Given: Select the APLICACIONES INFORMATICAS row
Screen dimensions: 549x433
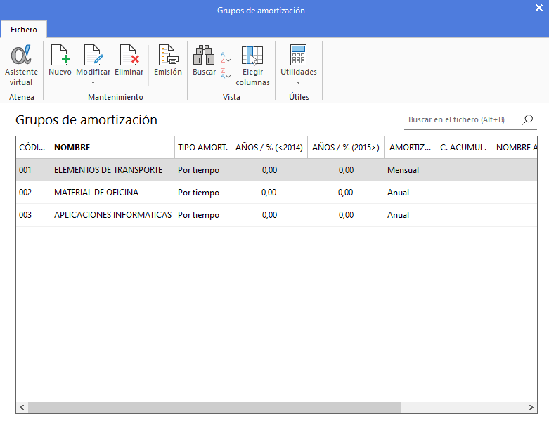Looking at the screenshot, I should click(112, 215).
